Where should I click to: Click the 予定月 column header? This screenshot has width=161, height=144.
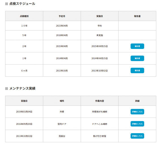coord(62,16)
